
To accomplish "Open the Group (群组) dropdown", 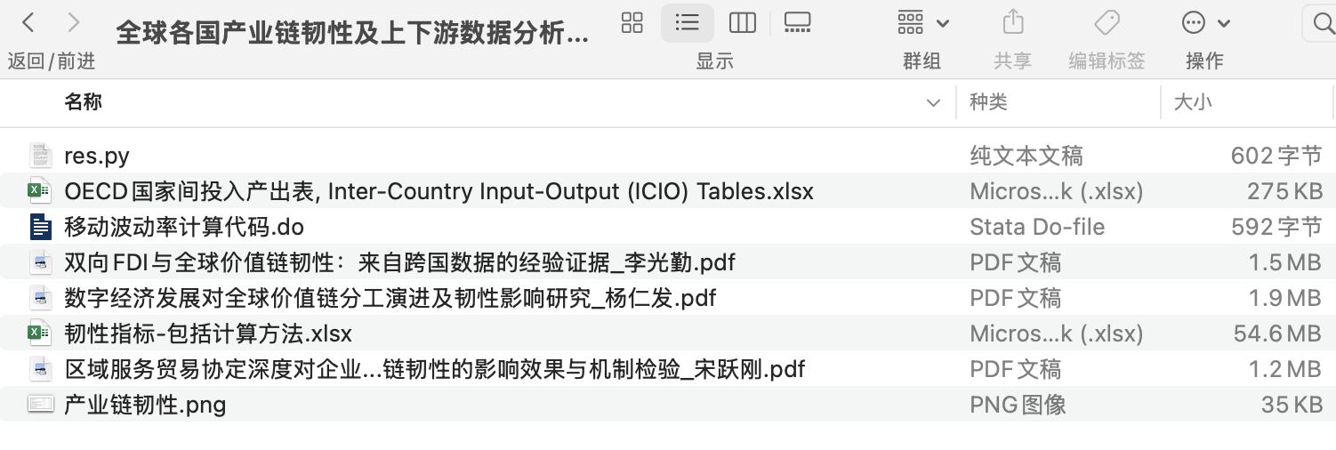I will (922, 23).
